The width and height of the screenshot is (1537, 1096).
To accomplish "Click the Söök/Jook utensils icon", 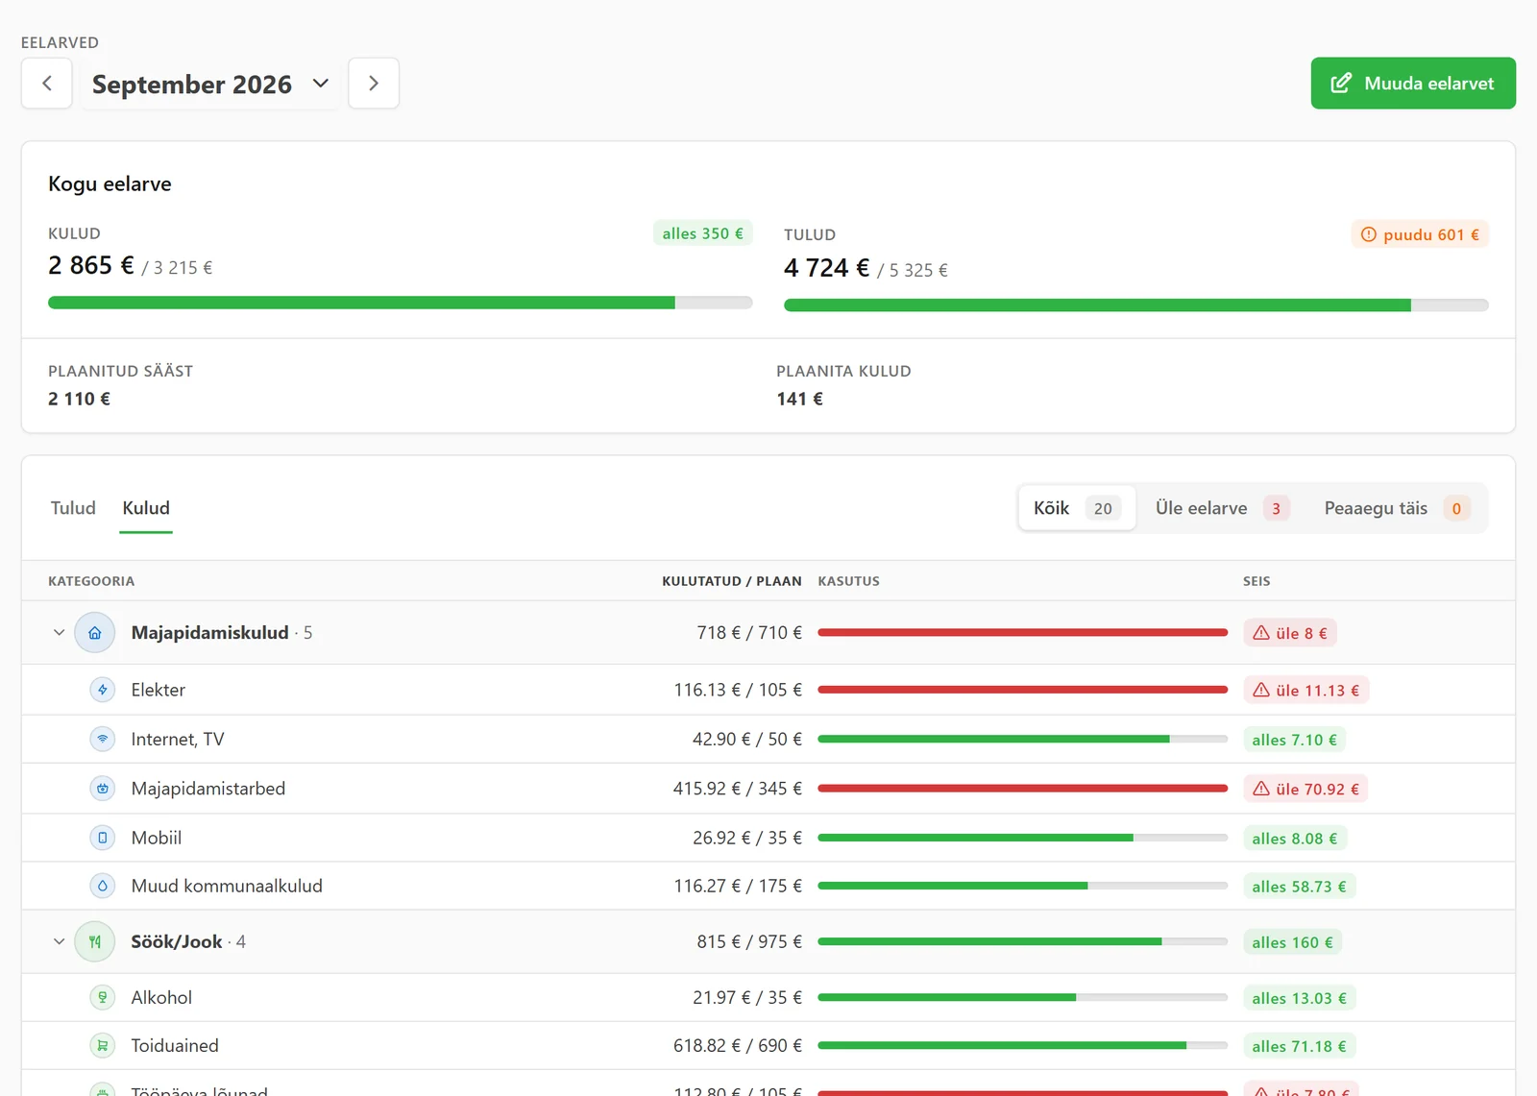I will coord(95,941).
